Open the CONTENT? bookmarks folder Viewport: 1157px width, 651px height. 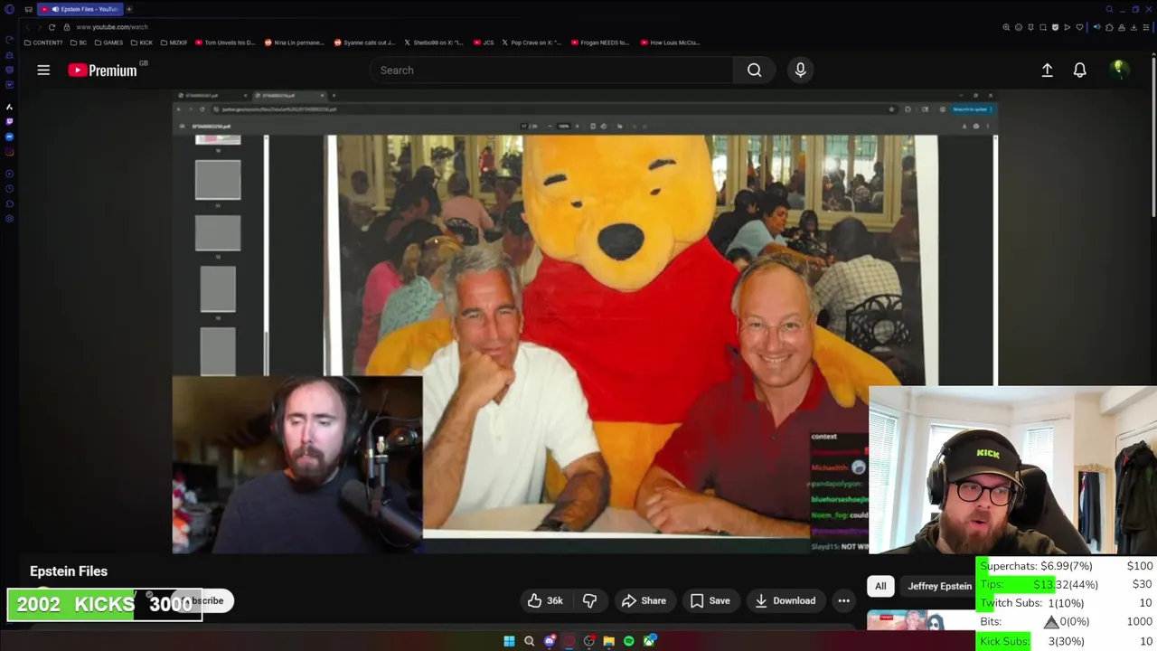43,42
